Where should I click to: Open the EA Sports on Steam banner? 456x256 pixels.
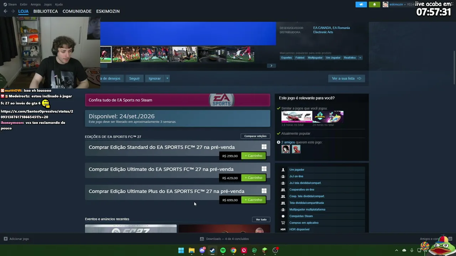tap(177, 100)
